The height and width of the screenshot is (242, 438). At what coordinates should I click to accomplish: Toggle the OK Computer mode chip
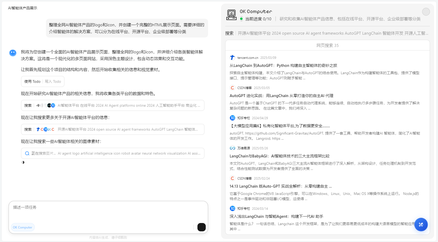[x=23, y=227]
